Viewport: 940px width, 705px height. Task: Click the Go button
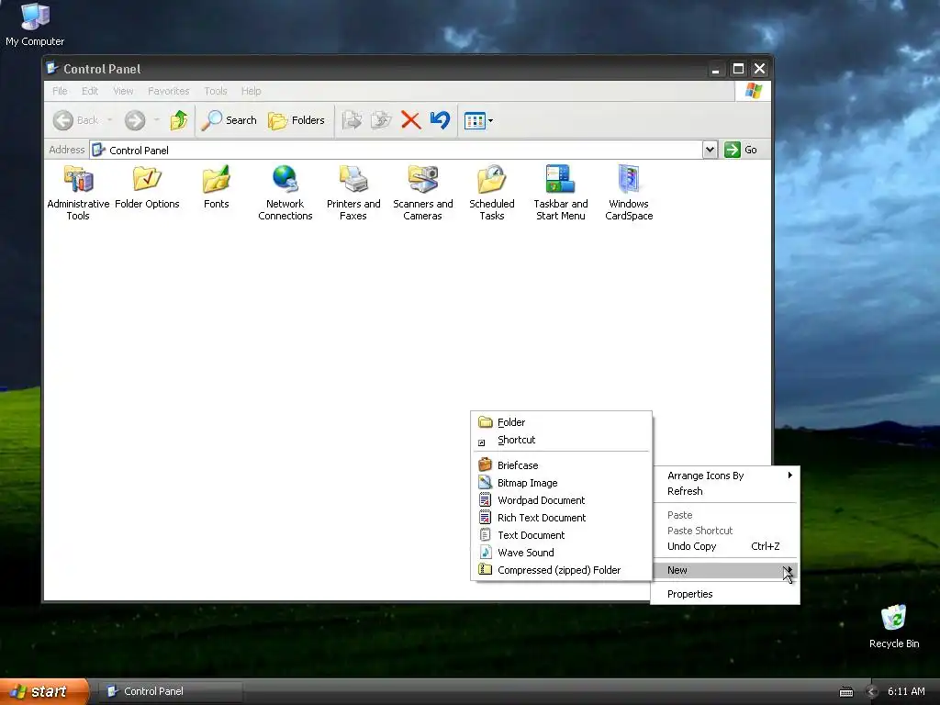741,150
